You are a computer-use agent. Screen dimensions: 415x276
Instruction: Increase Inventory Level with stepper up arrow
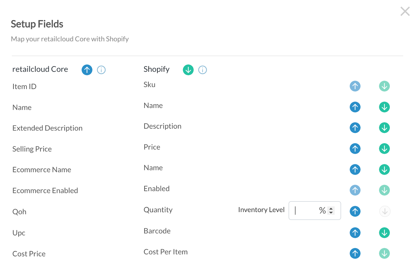pos(331,208)
